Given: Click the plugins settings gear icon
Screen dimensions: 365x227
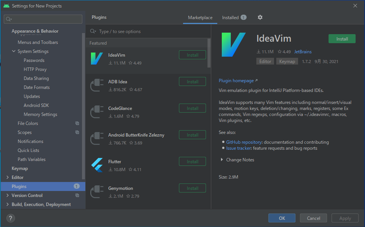Looking at the screenshot, I should point(260,17).
